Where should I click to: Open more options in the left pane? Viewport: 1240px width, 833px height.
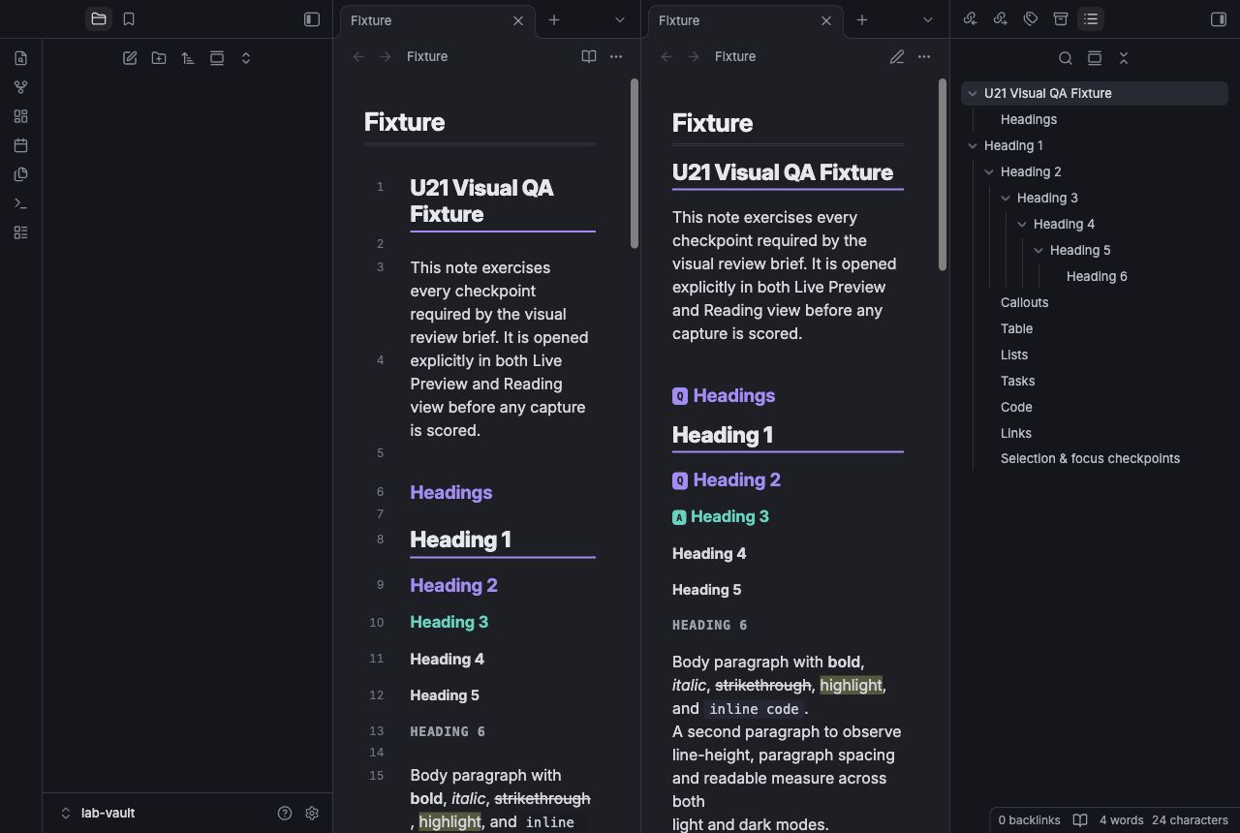pos(616,57)
